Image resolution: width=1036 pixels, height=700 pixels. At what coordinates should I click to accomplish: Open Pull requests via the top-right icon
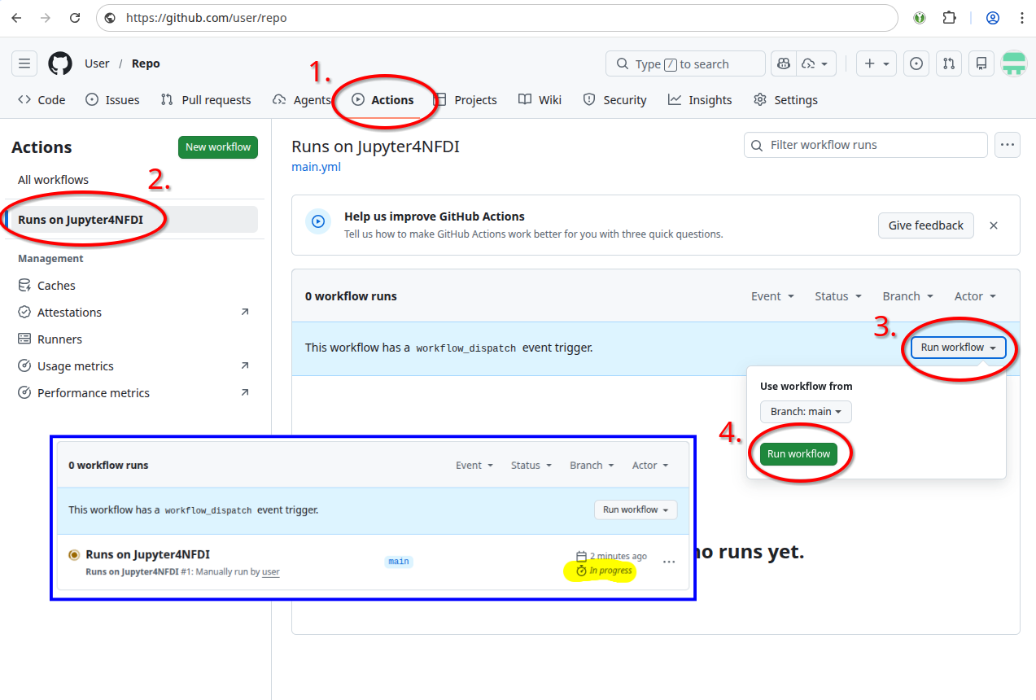click(948, 63)
